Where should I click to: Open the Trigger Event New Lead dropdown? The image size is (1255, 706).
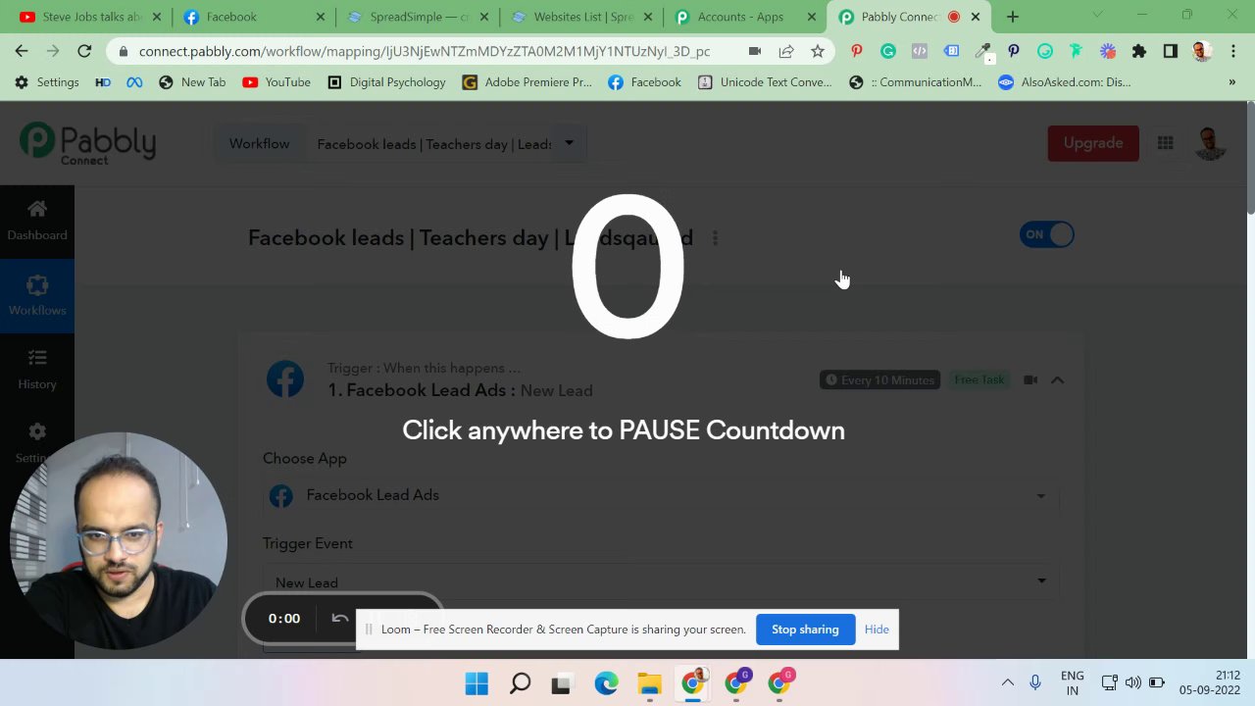click(x=661, y=581)
